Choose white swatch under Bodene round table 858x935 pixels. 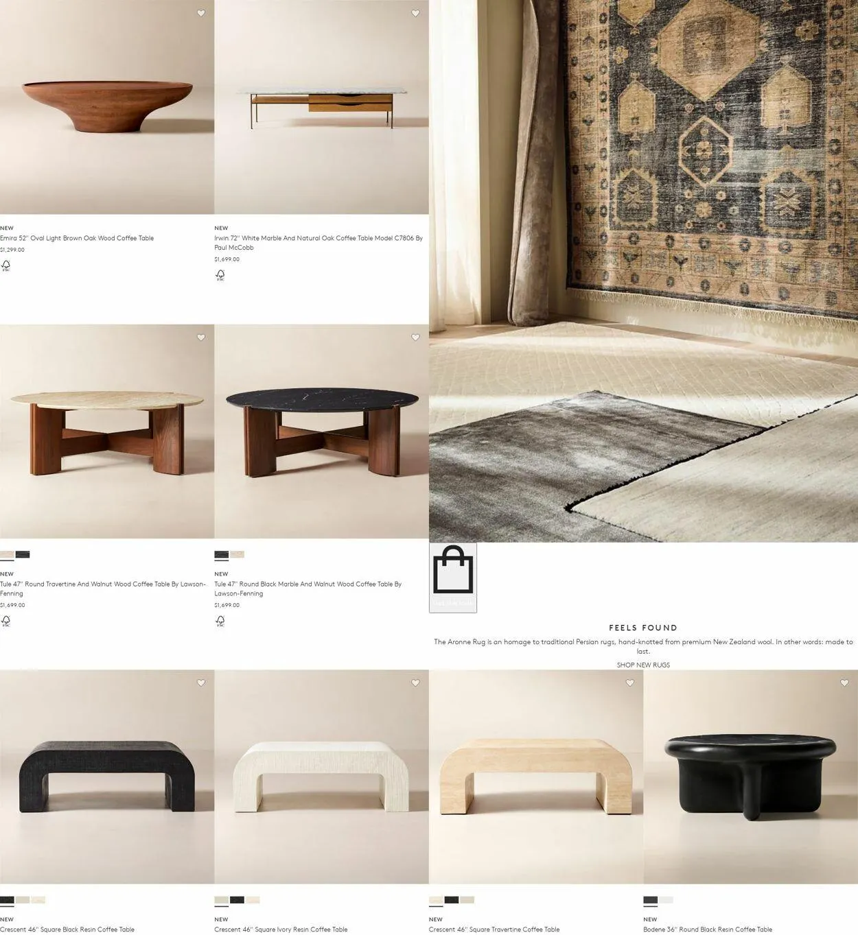point(666,900)
